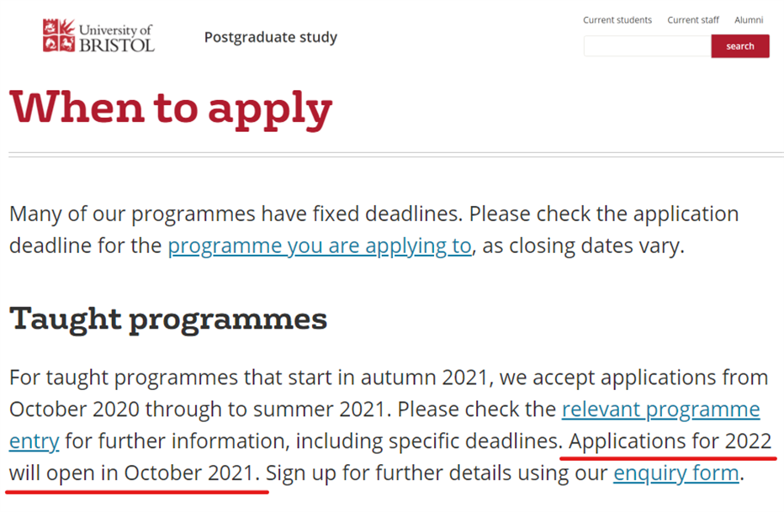Viewport: 784px width, 512px height.
Task: Click the 'Taught programmes' subheading
Action: point(168,319)
